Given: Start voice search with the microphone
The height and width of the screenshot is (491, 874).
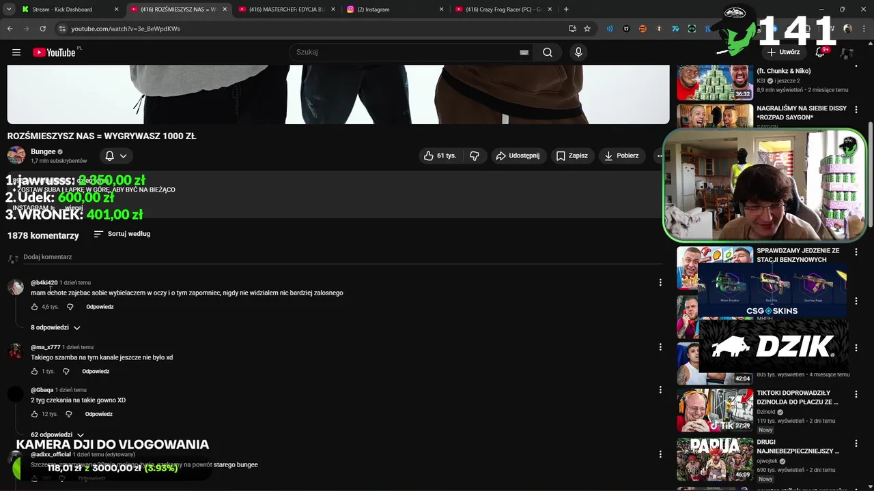Looking at the screenshot, I should pyautogui.click(x=578, y=53).
